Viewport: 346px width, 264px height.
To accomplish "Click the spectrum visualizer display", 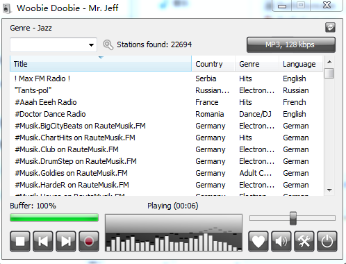I will (x=174, y=233).
